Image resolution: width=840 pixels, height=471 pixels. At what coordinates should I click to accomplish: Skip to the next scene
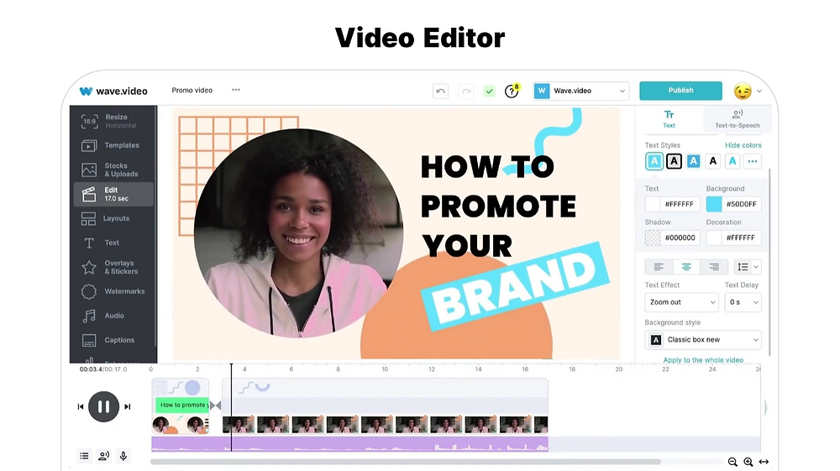pyautogui.click(x=128, y=406)
